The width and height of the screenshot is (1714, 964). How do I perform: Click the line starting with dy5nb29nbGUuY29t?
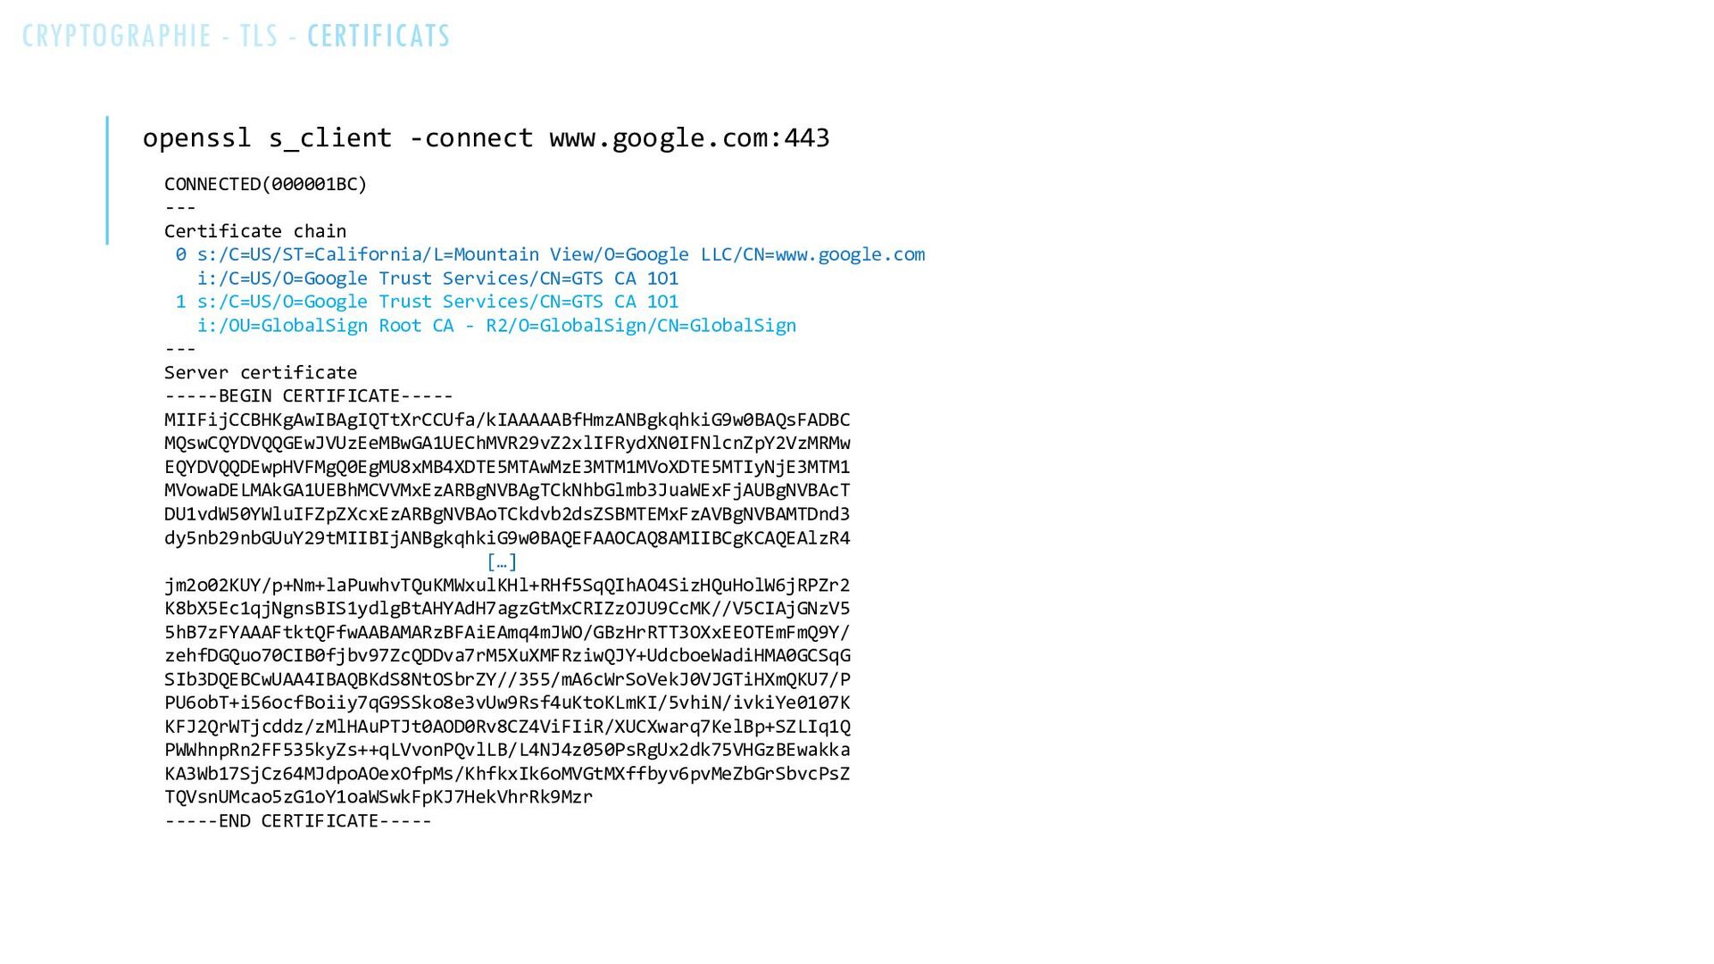pyautogui.click(x=507, y=538)
